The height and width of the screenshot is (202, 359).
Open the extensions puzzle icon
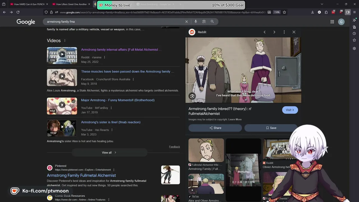point(326,12)
